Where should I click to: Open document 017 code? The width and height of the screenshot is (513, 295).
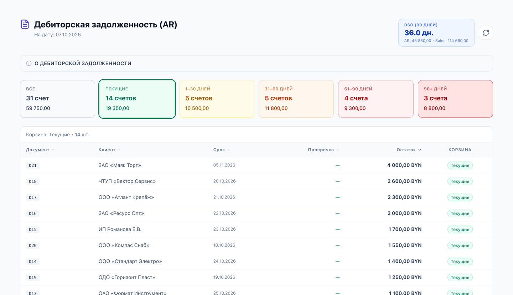(33, 197)
